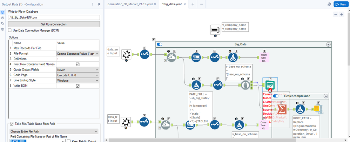Image resolution: width=350 pixels, height=142 pixels.
Task: Select the Select tool after data_en input
Action: click(144, 54)
